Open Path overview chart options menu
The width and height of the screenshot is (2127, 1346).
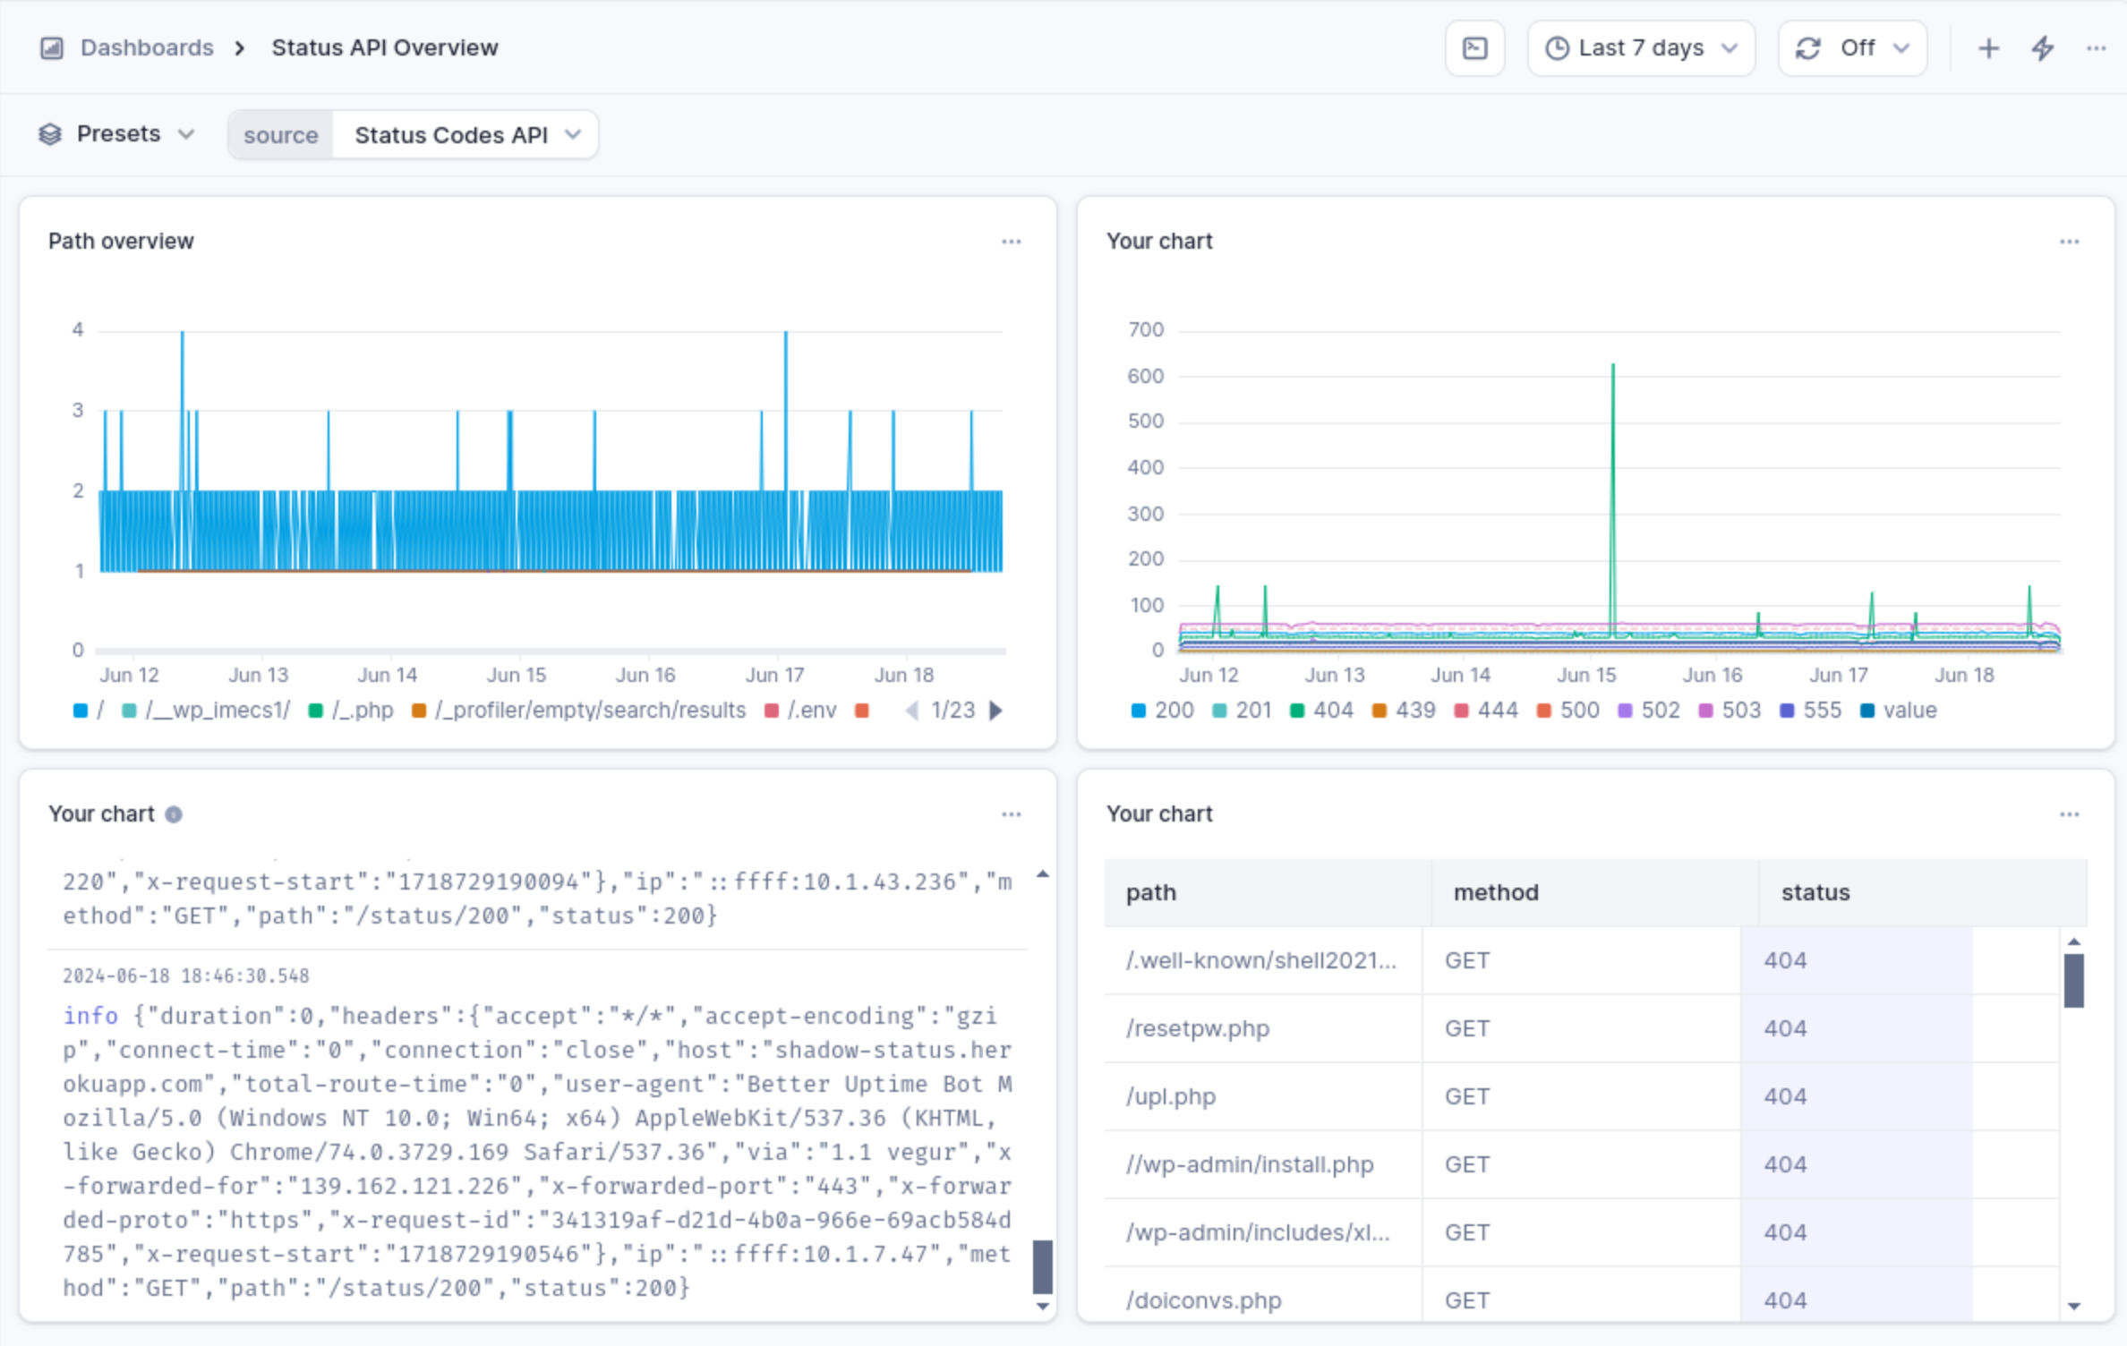(x=1011, y=242)
